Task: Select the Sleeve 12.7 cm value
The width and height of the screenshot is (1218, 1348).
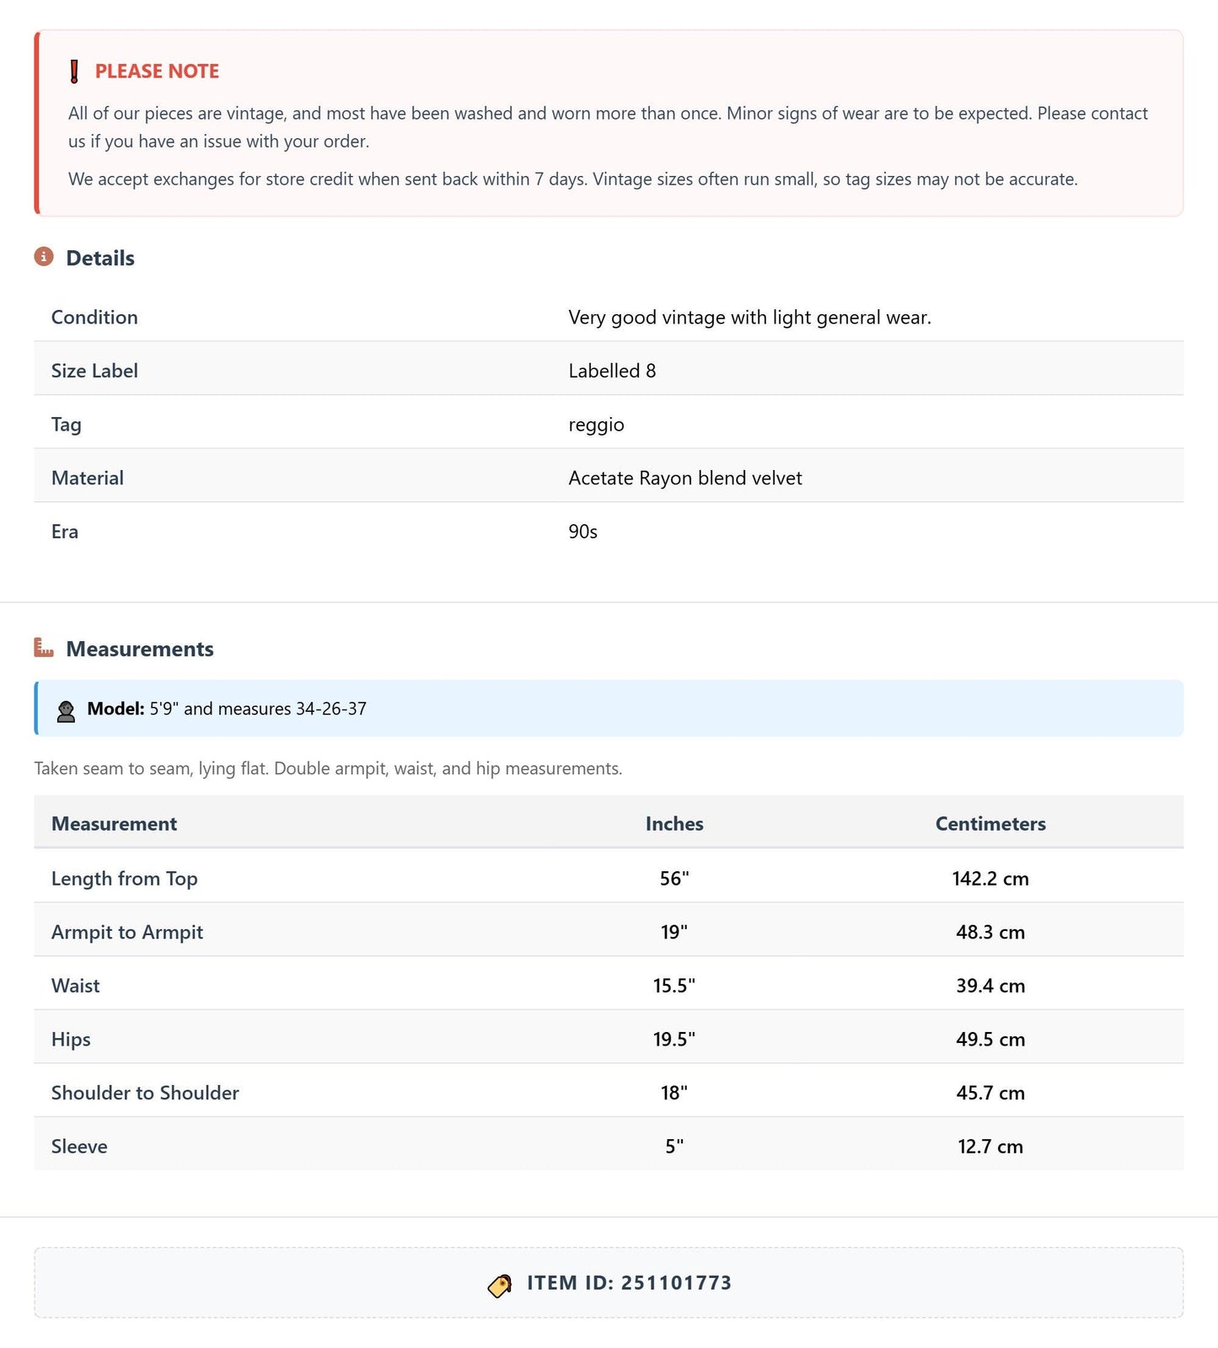Action: tap(990, 1147)
